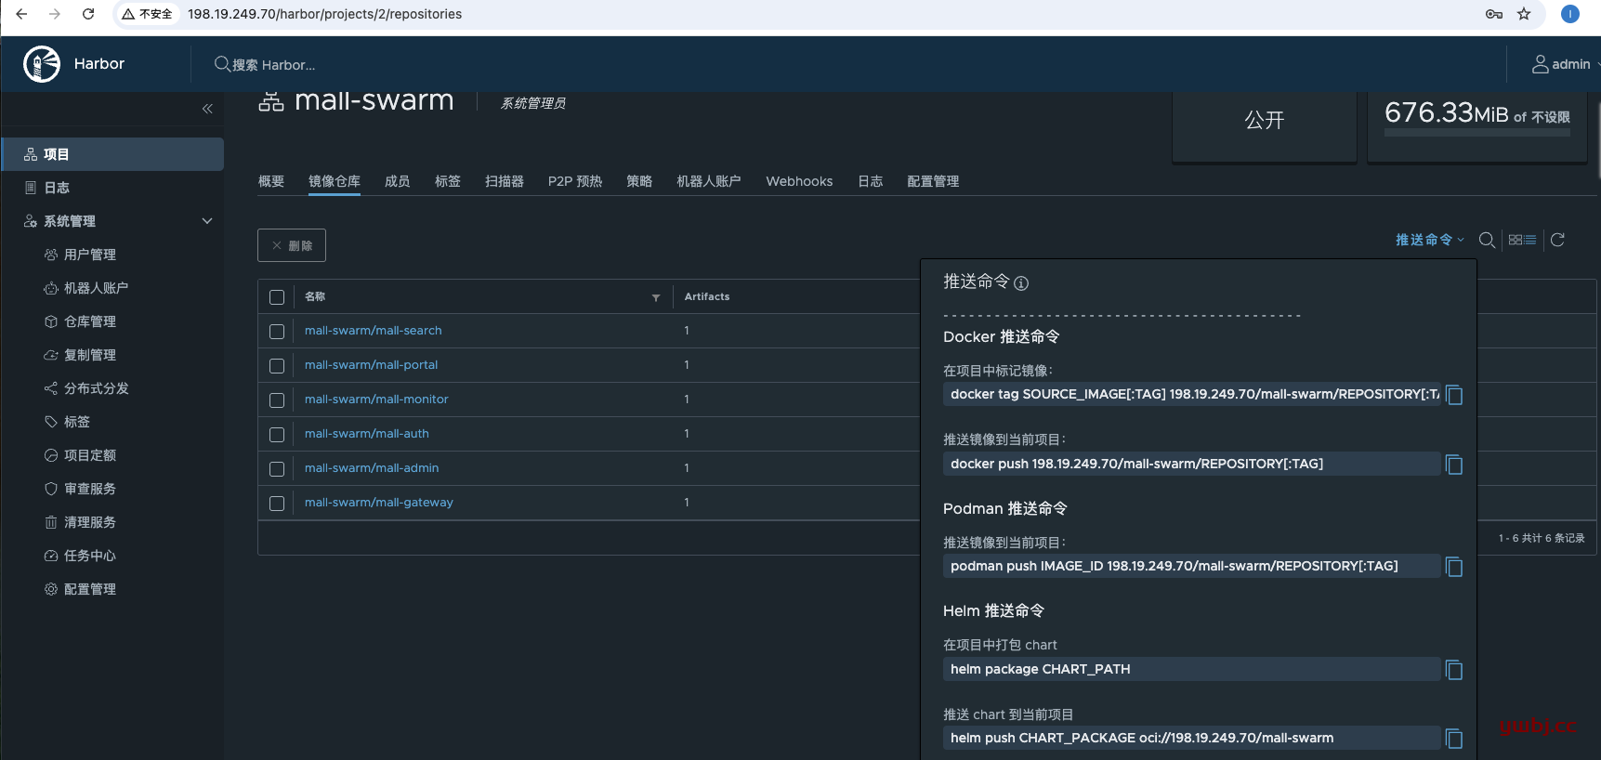The height and width of the screenshot is (760, 1601).
Task: Toggle the 推送命令 dropdown
Action: (x=1429, y=240)
